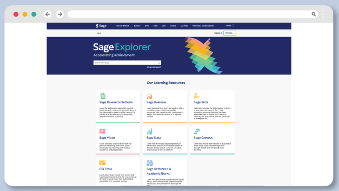Open the Sage Skills title link
Screen dimensions: 339x191
coord(201,102)
